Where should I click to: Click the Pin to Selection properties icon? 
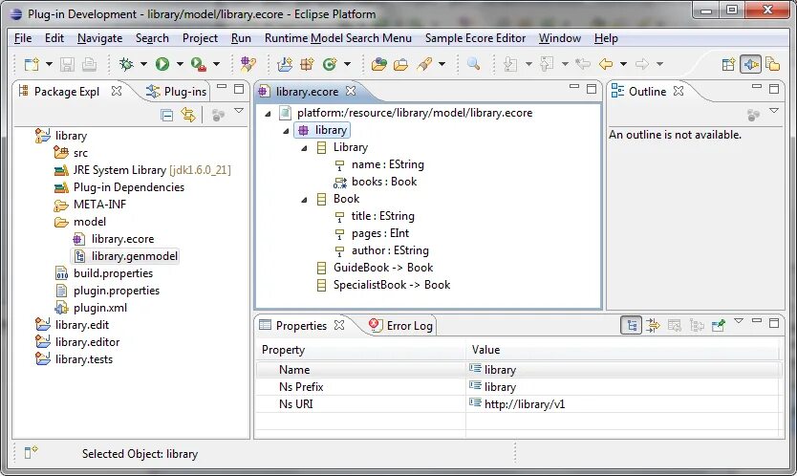tap(719, 326)
